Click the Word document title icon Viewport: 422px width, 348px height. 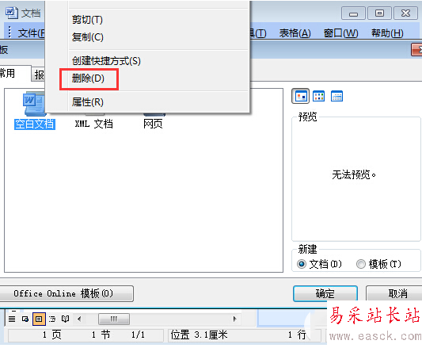point(11,13)
